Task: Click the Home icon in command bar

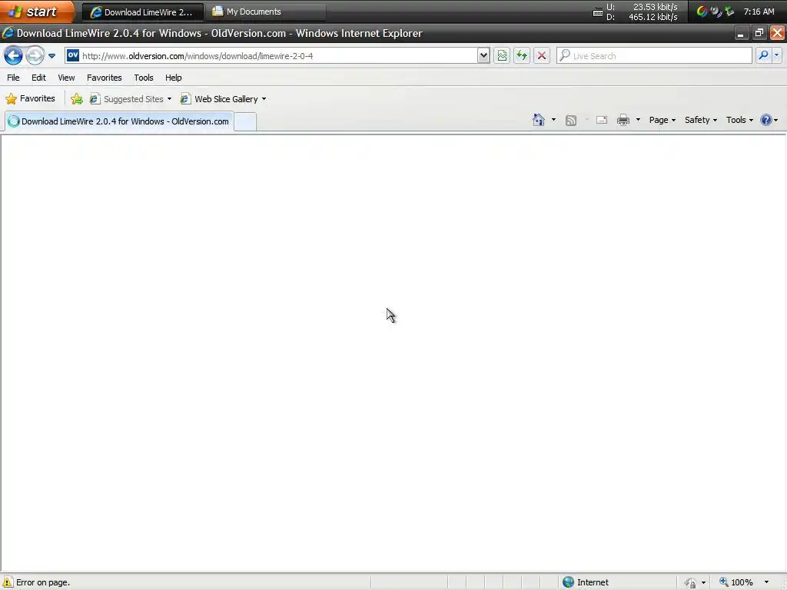Action: [x=539, y=120]
